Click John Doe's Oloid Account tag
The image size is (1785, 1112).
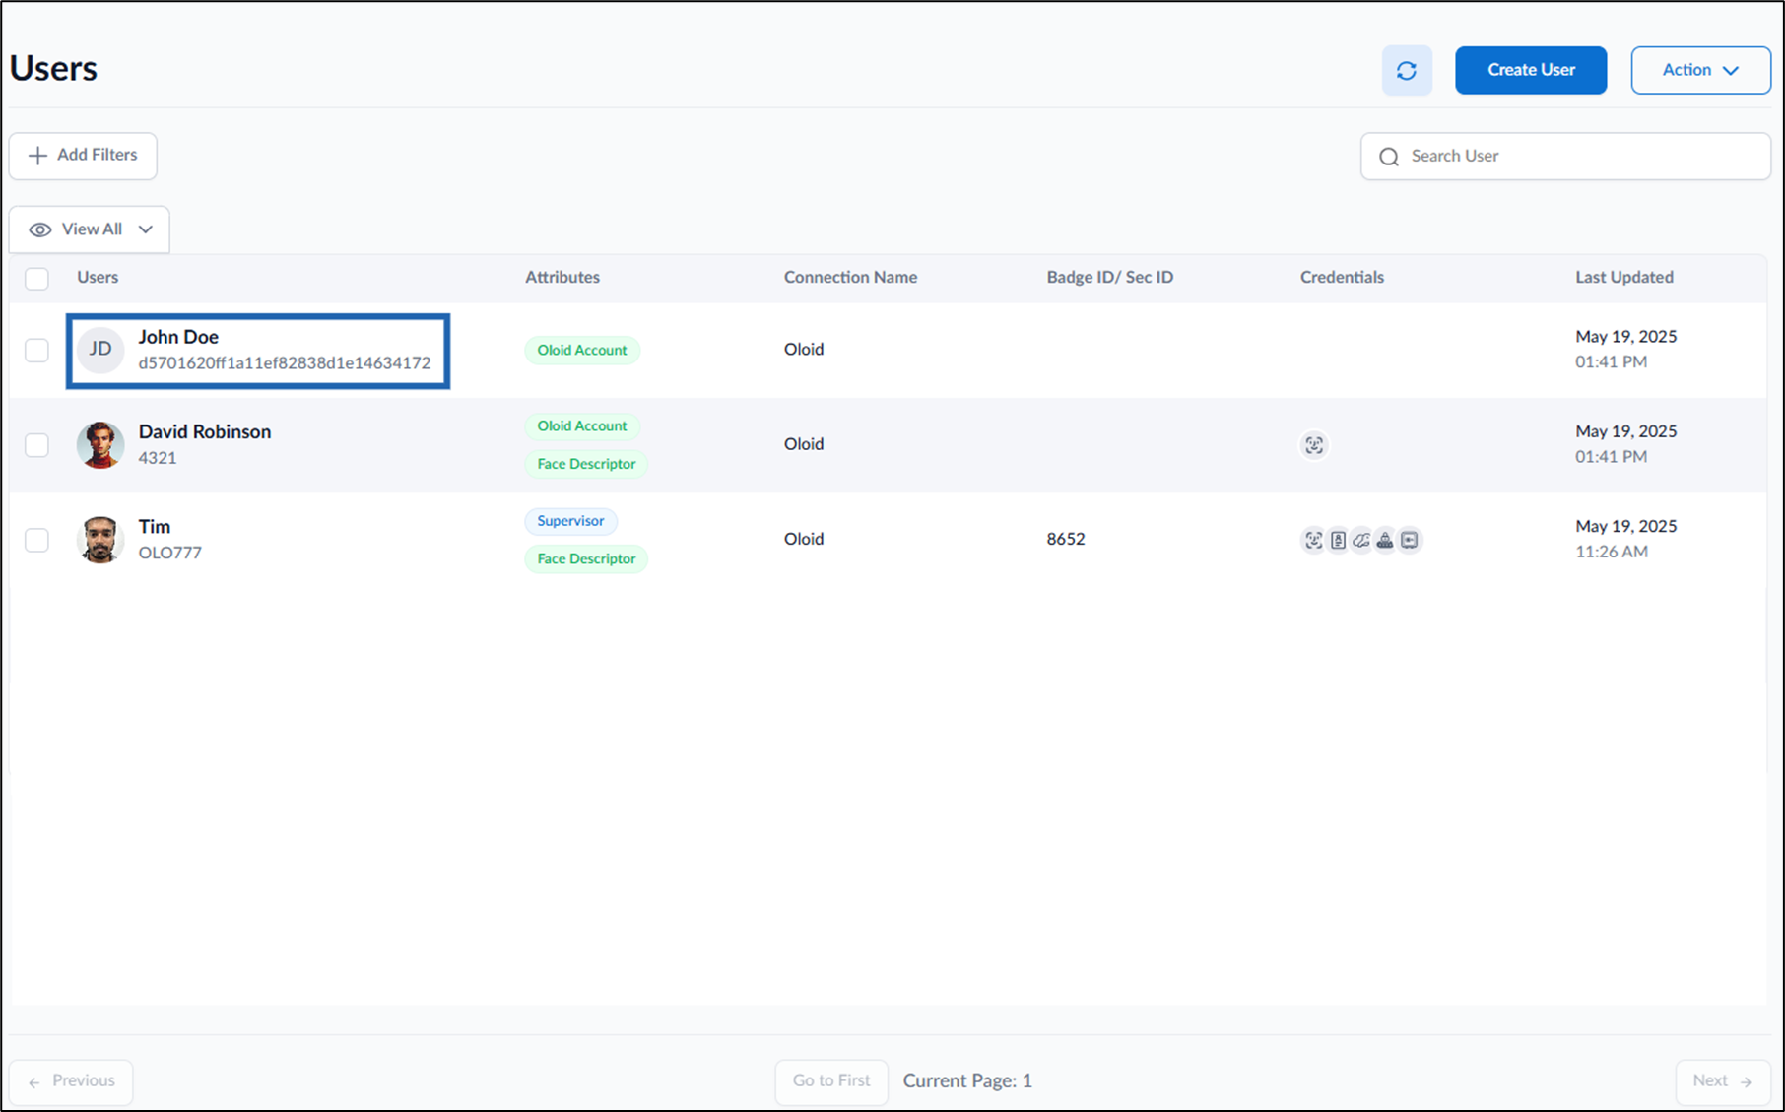(582, 351)
